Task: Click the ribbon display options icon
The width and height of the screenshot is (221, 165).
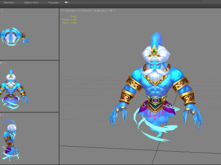Action: (x=66, y=2)
